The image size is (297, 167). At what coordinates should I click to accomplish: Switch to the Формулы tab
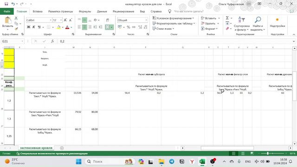pyautogui.click(x=85, y=11)
